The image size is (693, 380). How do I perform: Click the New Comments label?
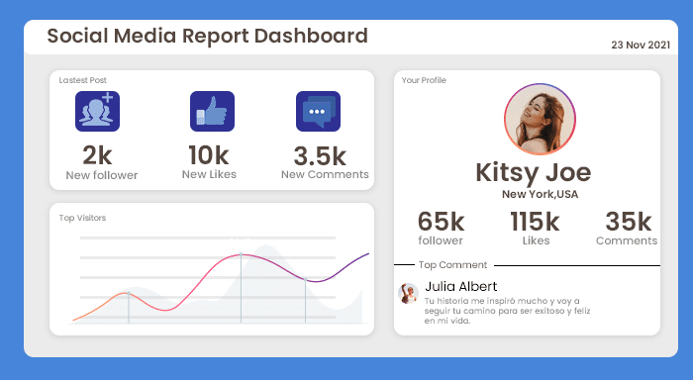325,174
